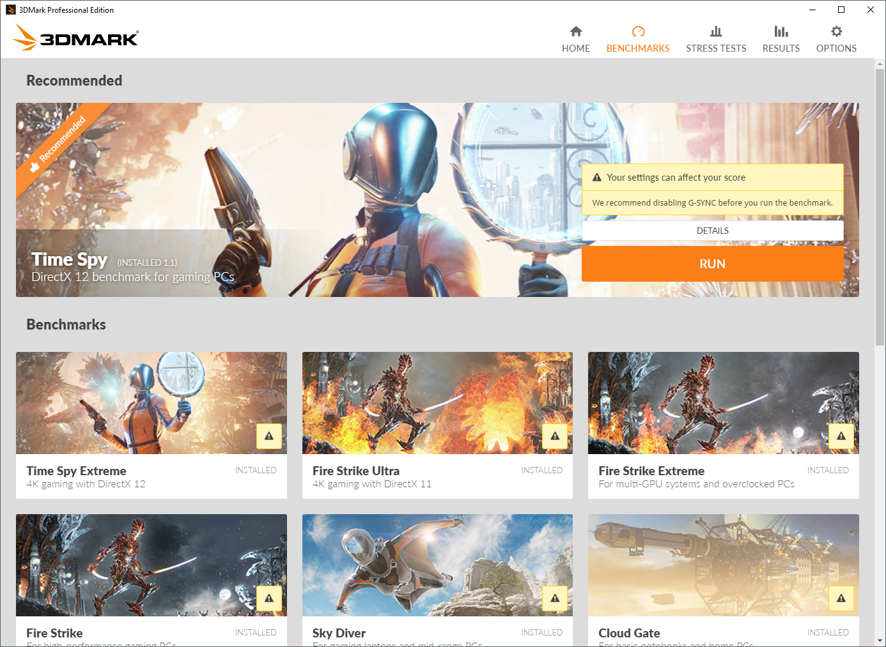The width and height of the screenshot is (886, 647).
Task: Go to OPTIONS tab
Action: (836, 38)
